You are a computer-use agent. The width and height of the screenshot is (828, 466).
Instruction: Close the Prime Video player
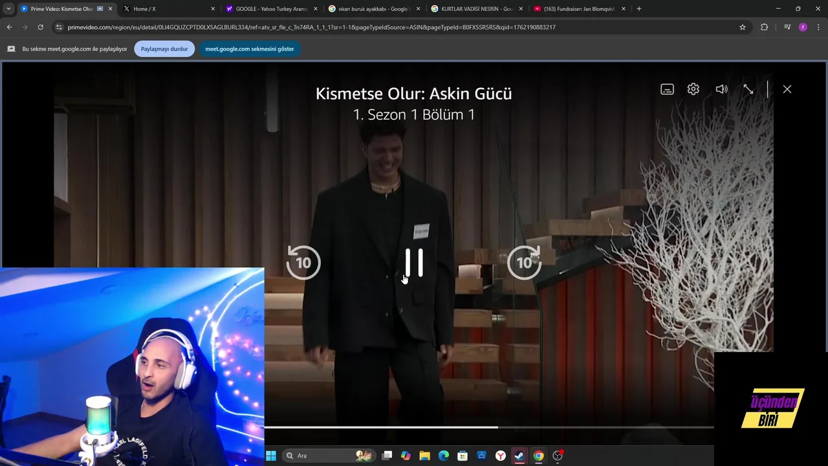click(787, 89)
